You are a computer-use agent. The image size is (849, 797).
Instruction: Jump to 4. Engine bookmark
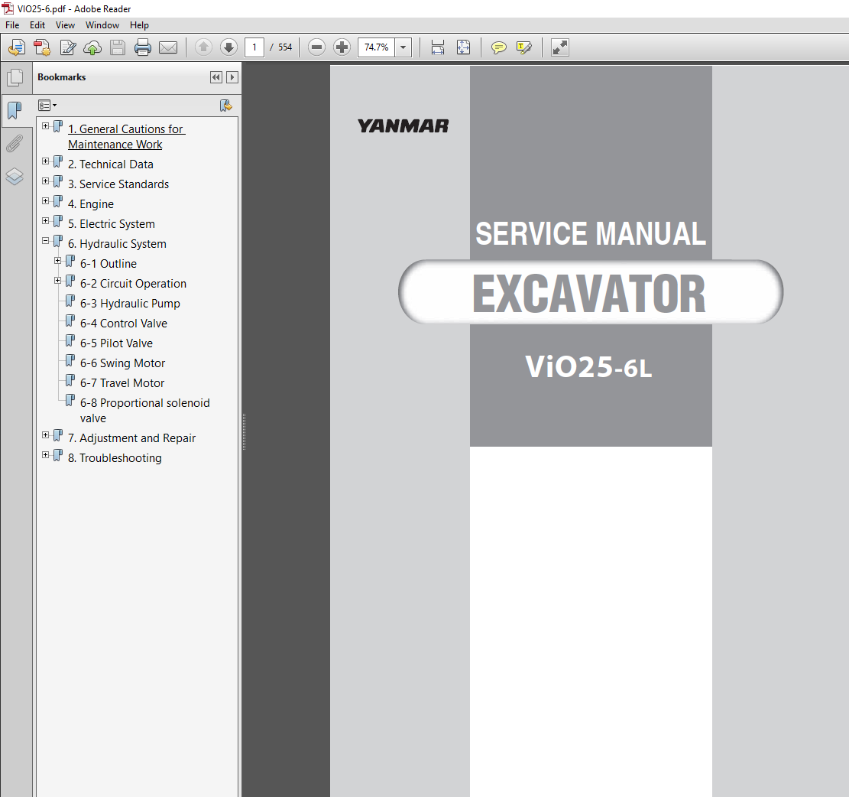tap(91, 204)
